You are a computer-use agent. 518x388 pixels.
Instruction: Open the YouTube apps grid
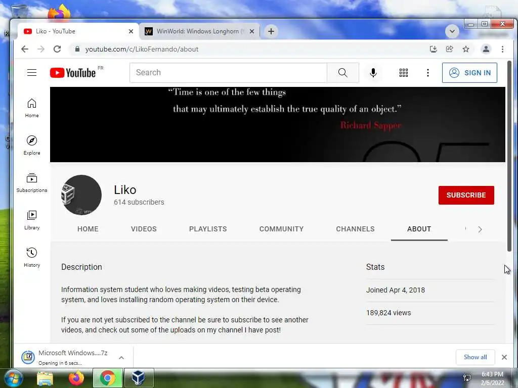(x=403, y=73)
